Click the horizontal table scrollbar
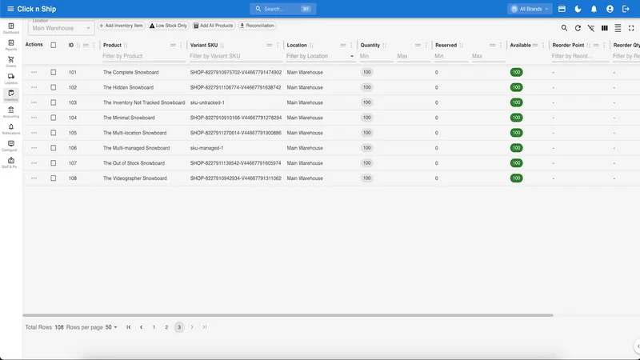The height and width of the screenshot is (360, 640). [x=288, y=315]
